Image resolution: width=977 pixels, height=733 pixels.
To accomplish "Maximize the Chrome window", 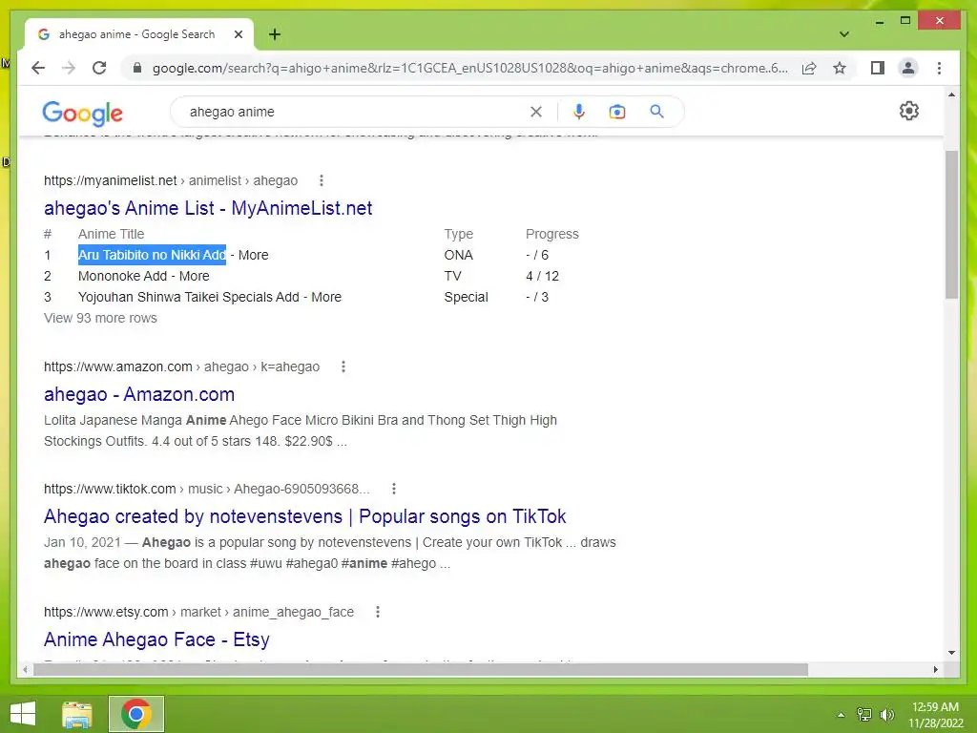I will (905, 21).
